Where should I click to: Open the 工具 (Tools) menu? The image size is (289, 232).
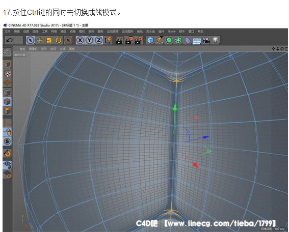(x=44, y=32)
